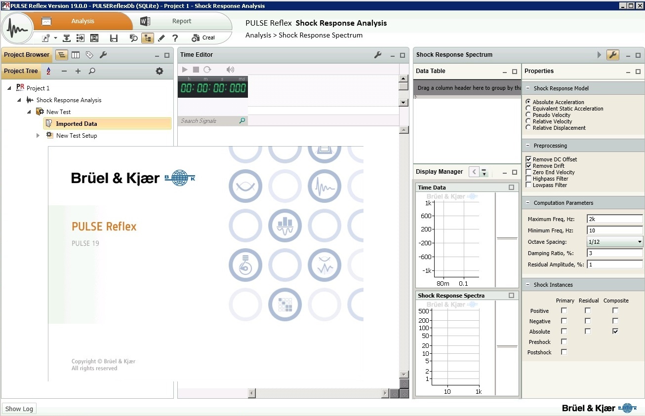Select the columns view icon in Project Browser
645x416 pixels.
pyautogui.click(x=76, y=55)
